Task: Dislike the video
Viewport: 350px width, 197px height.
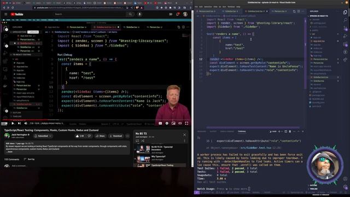Action: 89,136
